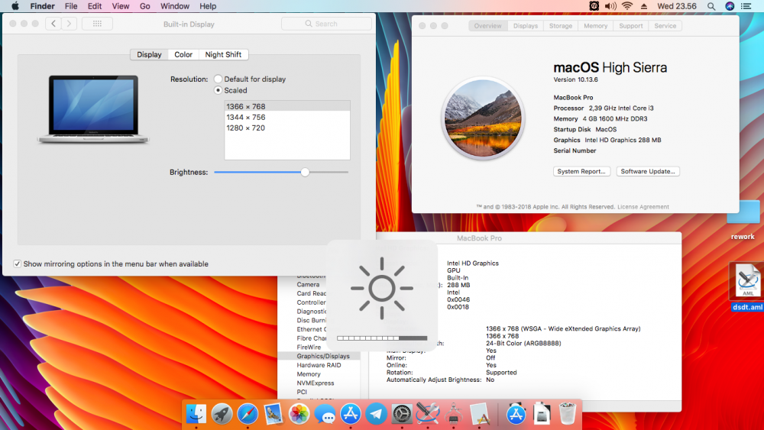Click the System Report button
The height and width of the screenshot is (430, 764).
tap(581, 171)
